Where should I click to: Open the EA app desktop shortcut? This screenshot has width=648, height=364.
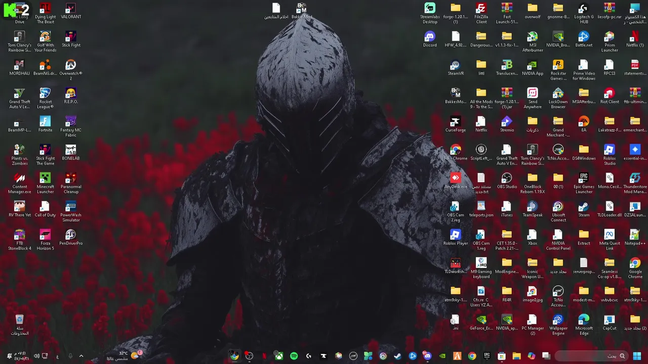(x=584, y=124)
